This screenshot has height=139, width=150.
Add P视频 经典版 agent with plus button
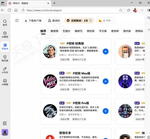click(105, 52)
